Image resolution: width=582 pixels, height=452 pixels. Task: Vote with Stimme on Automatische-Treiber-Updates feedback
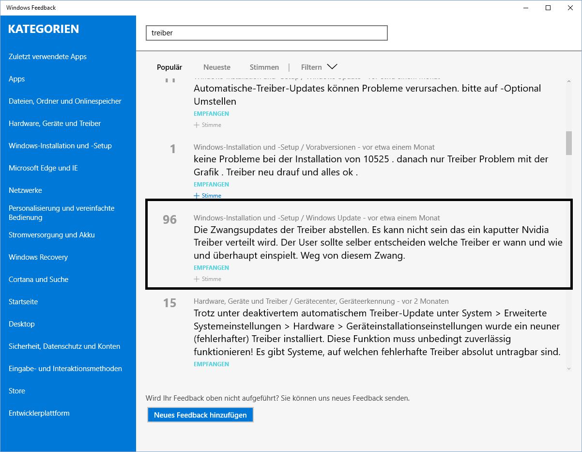point(208,125)
